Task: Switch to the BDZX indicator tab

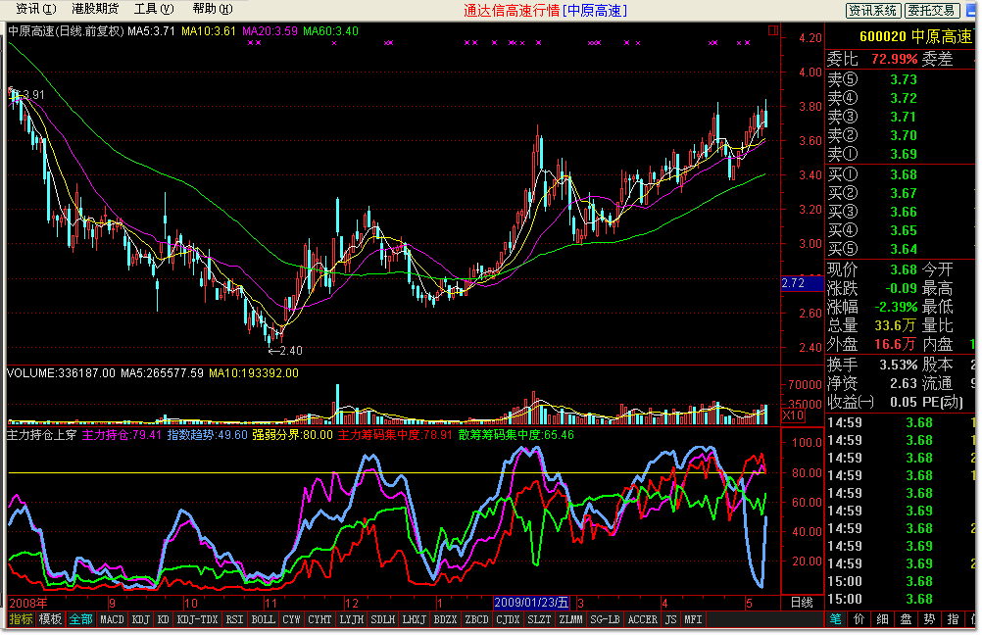Action: point(445,619)
